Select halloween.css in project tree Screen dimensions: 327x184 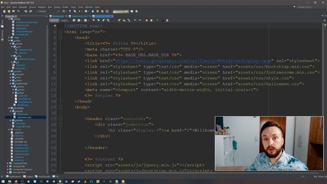pyautogui.click(x=26, y=50)
